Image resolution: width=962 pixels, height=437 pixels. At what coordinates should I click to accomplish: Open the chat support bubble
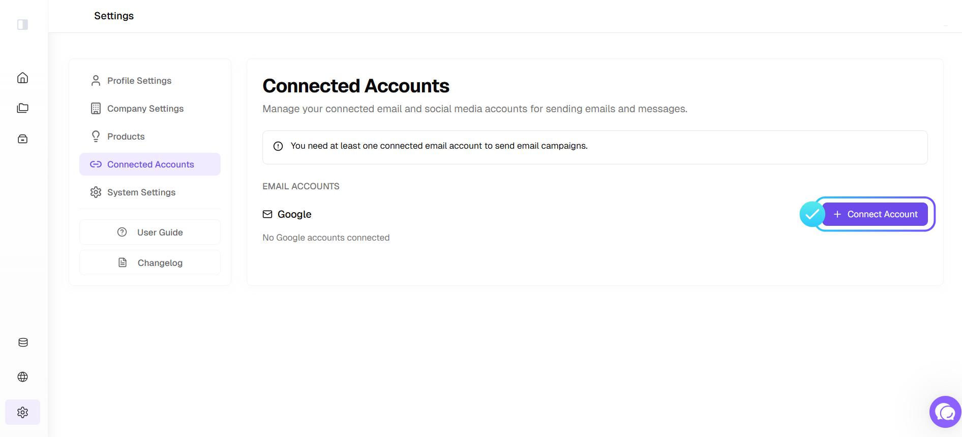pyautogui.click(x=945, y=412)
